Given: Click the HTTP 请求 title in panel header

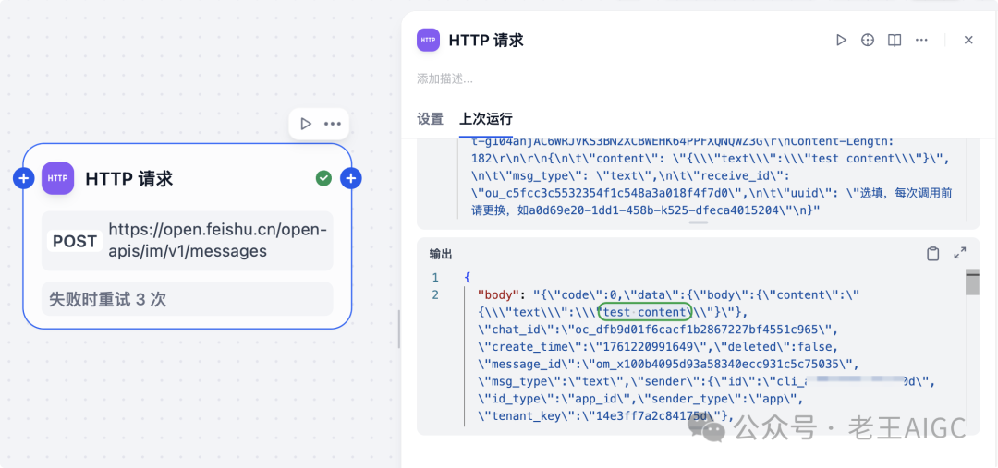Looking at the screenshot, I should [486, 40].
